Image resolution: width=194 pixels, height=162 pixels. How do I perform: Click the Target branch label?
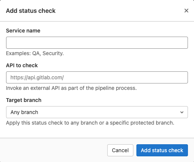pos(23,100)
